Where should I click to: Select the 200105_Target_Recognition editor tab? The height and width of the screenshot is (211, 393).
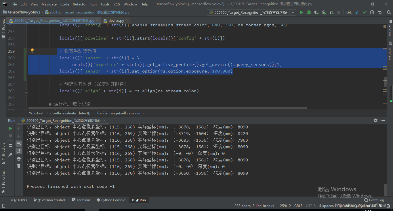[x=54, y=21]
